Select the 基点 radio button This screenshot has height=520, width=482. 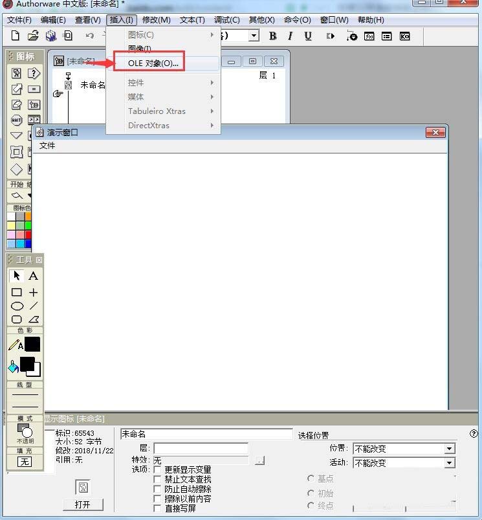311,478
